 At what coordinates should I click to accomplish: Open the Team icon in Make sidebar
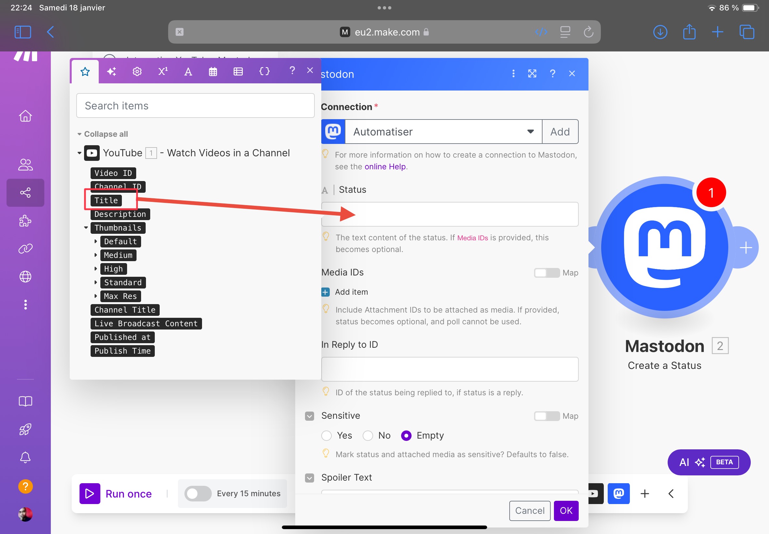(x=25, y=164)
